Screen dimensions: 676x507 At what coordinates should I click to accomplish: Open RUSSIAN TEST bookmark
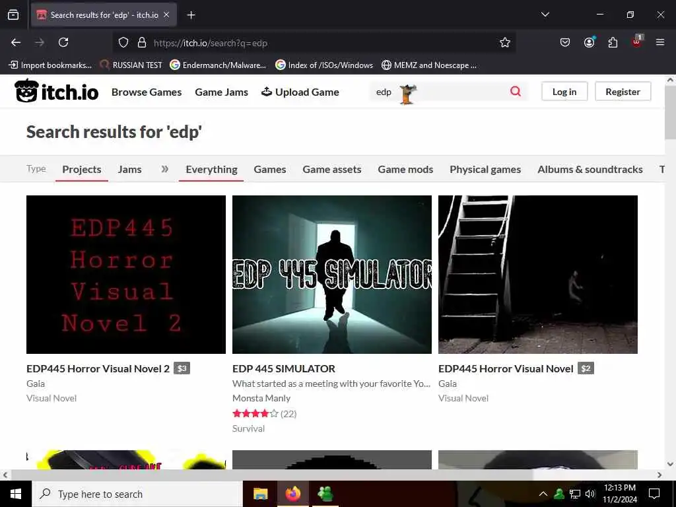tap(131, 65)
